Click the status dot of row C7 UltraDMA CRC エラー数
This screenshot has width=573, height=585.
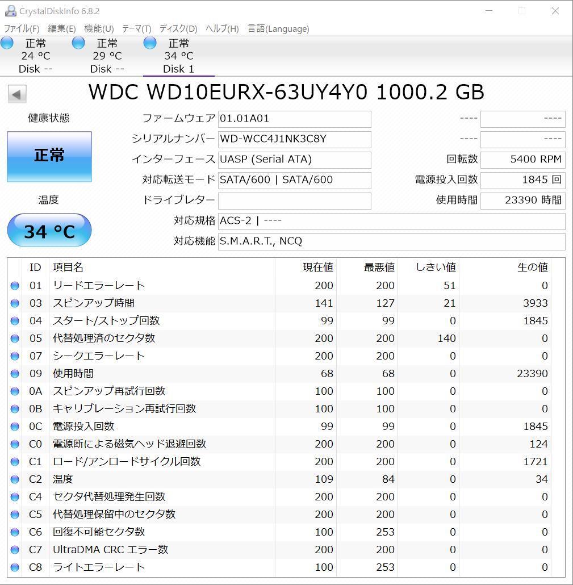tap(15, 550)
